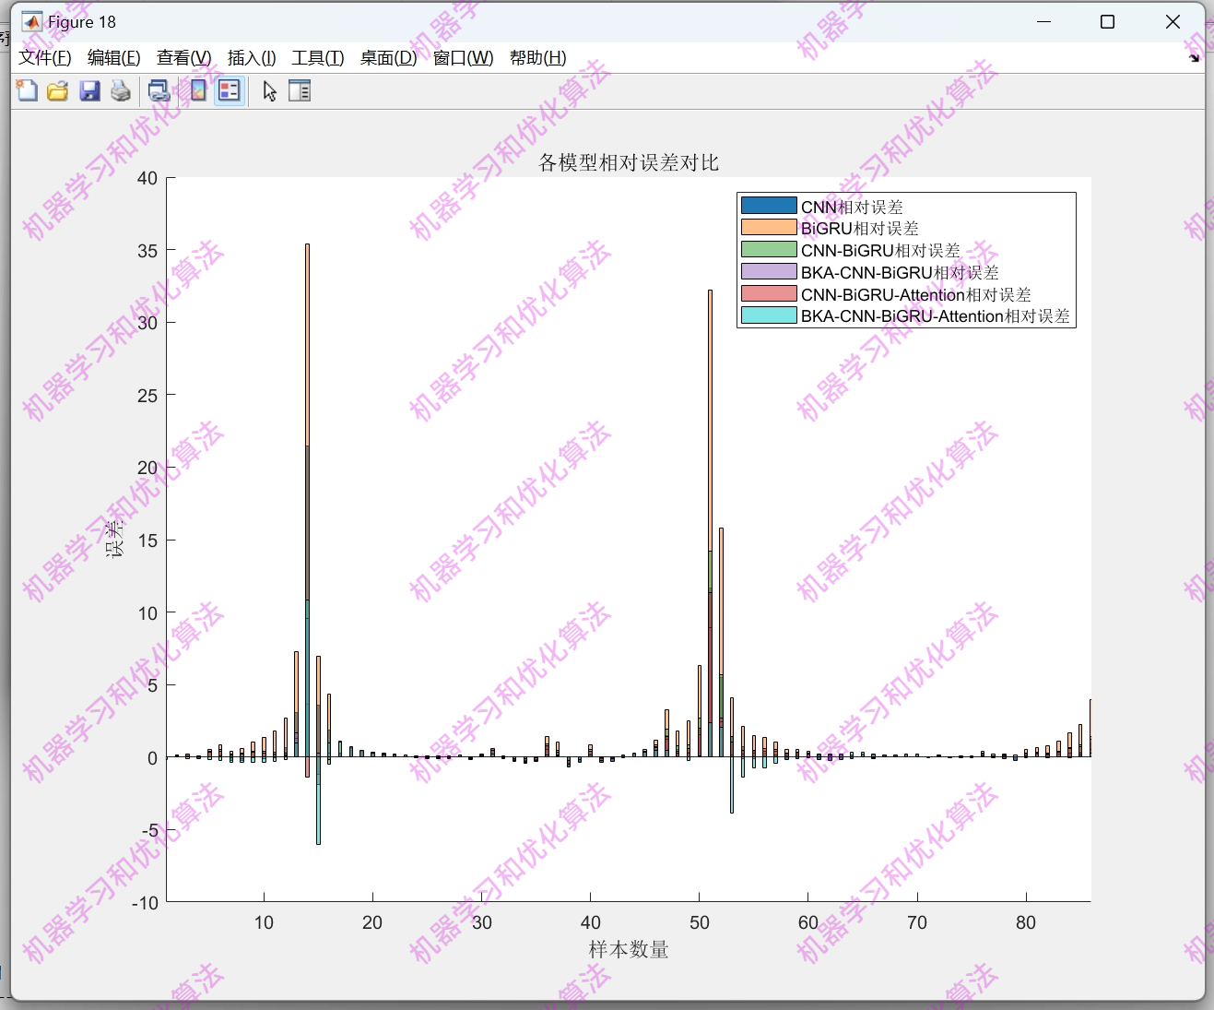
Task: Click the CNN-BiGRU相对误差 green legend swatch
Action: [x=769, y=249]
